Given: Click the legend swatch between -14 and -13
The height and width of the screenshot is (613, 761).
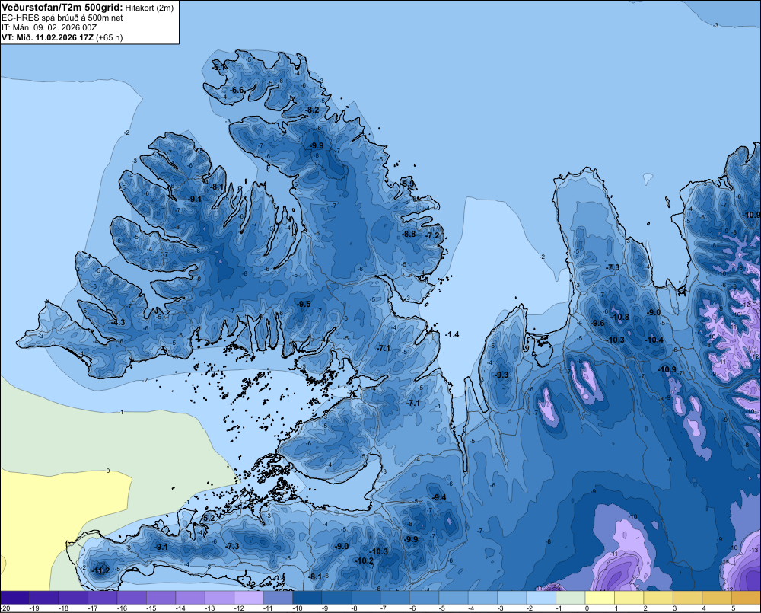Looking at the screenshot, I should pyautogui.click(x=190, y=598).
